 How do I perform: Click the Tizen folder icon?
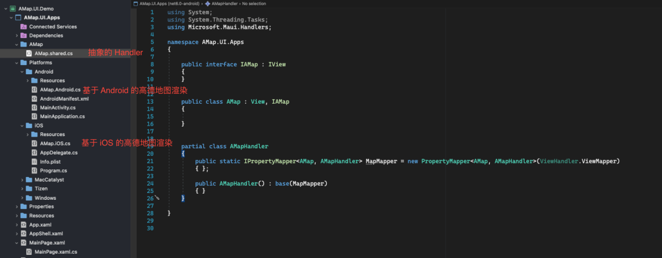coord(29,189)
